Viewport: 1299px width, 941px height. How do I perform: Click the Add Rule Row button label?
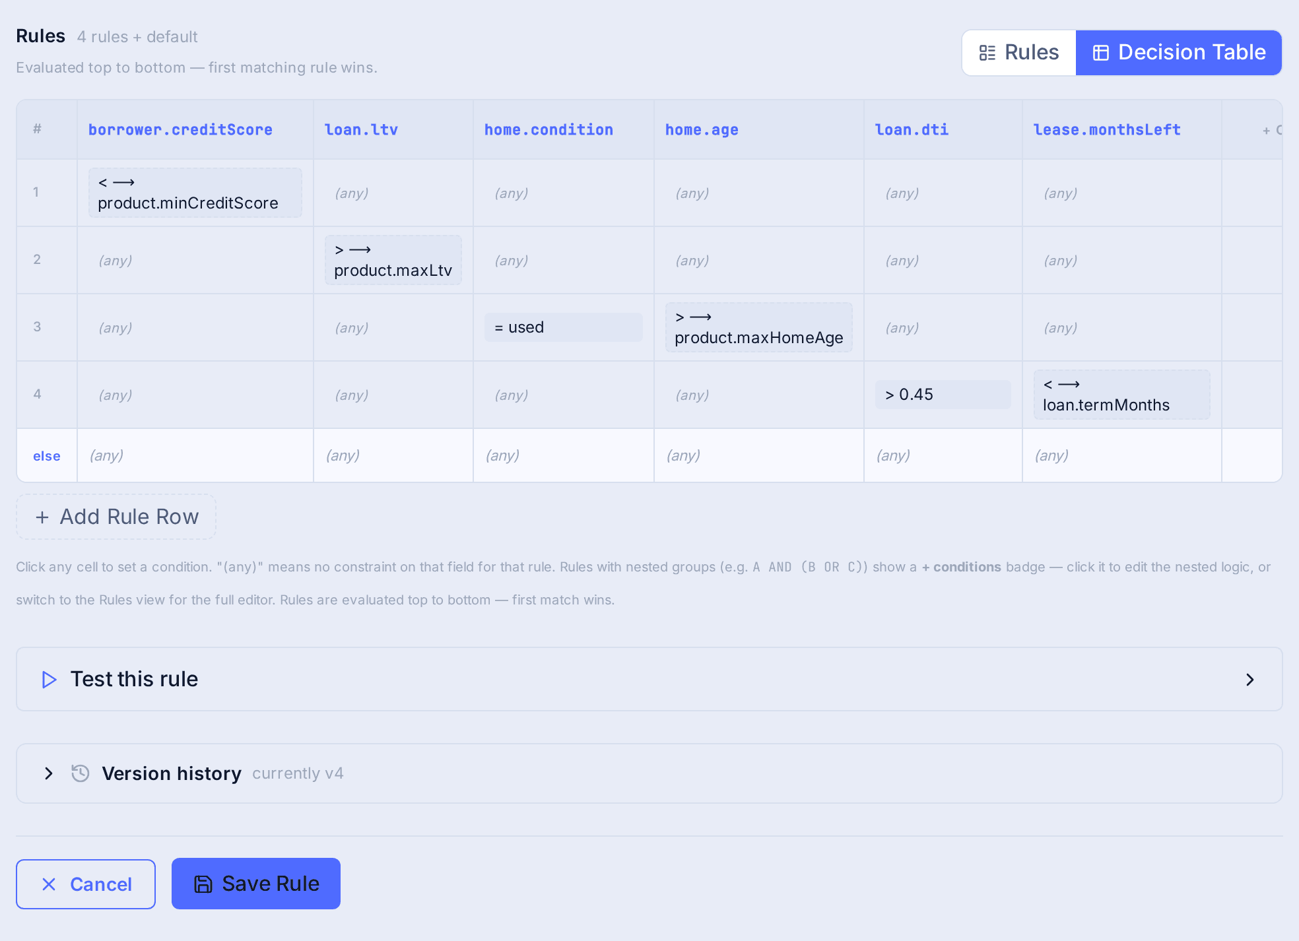(x=129, y=517)
